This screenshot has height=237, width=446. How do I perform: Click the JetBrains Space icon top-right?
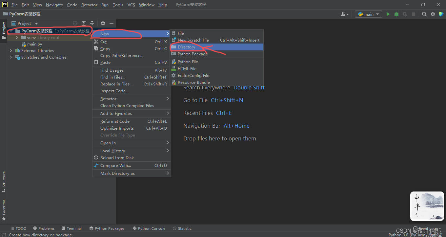tap(441, 14)
